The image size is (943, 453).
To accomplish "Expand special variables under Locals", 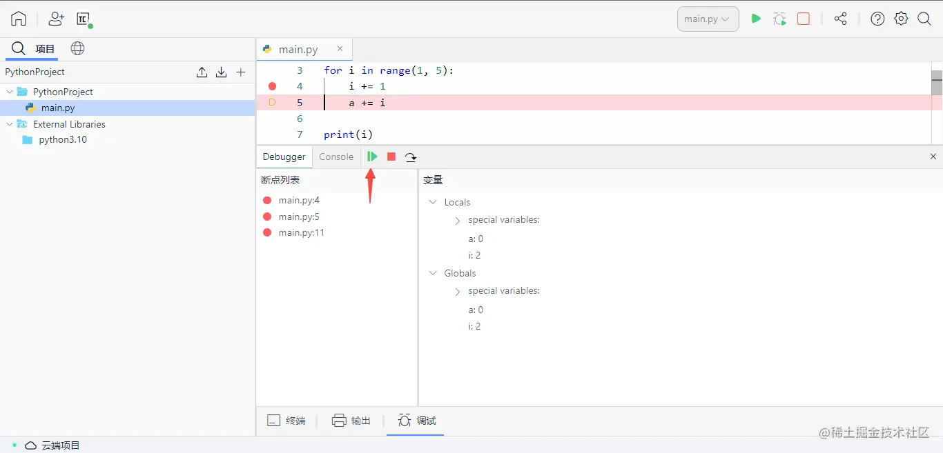I will [457, 220].
